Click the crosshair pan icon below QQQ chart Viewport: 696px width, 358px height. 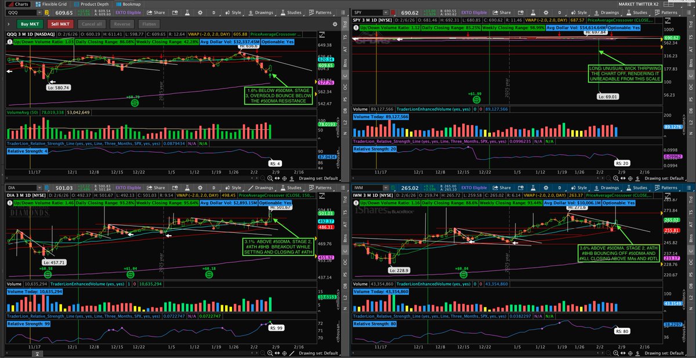pyautogui.click(x=284, y=178)
